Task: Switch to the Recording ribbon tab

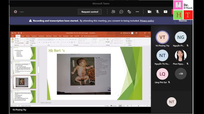Action: coord(65,36)
